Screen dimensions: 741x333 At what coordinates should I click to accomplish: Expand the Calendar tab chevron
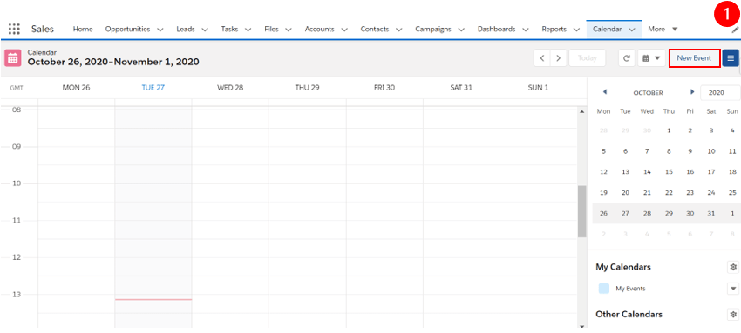coord(632,30)
